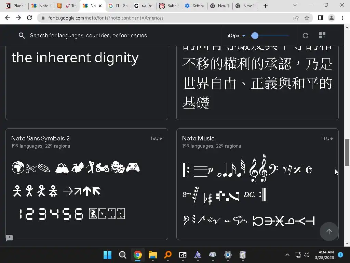
Task: Click the address bar URL
Action: click(x=106, y=18)
